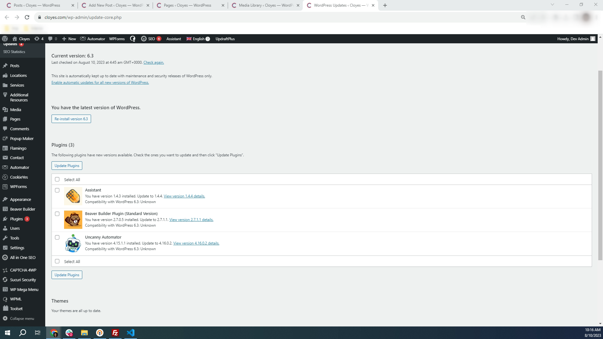Open UpdraftPlus in the admin bar
This screenshot has height=339, width=603.
tap(225, 39)
